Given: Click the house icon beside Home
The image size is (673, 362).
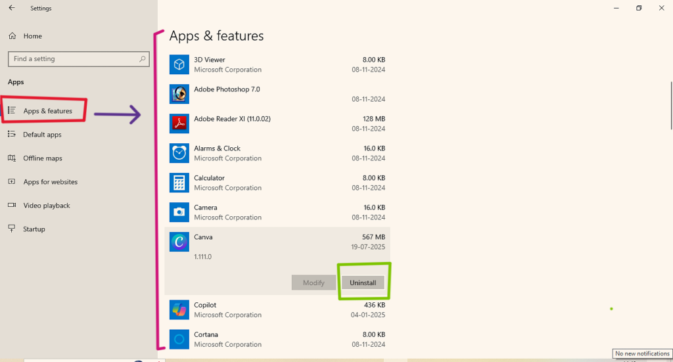Looking at the screenshot, I should coord(12,36).
